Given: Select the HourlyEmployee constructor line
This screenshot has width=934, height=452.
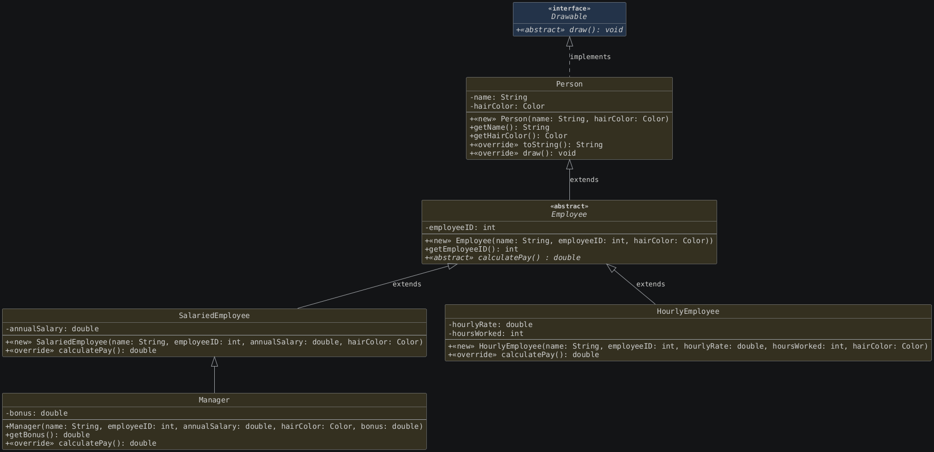Looking at the screenshot, I should (688, 346).
